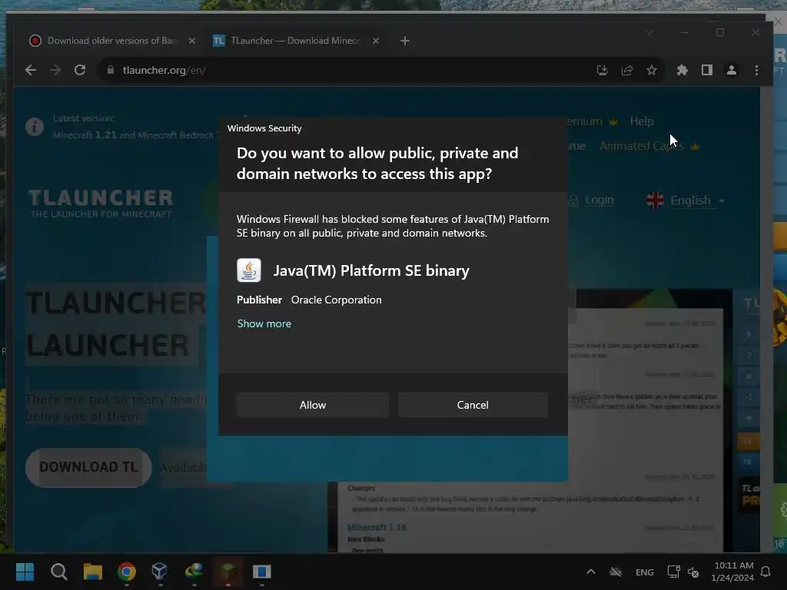Click Oracle Corporation publisher text
Viewport: 787px width, 590px height.
tap(337, 300)
